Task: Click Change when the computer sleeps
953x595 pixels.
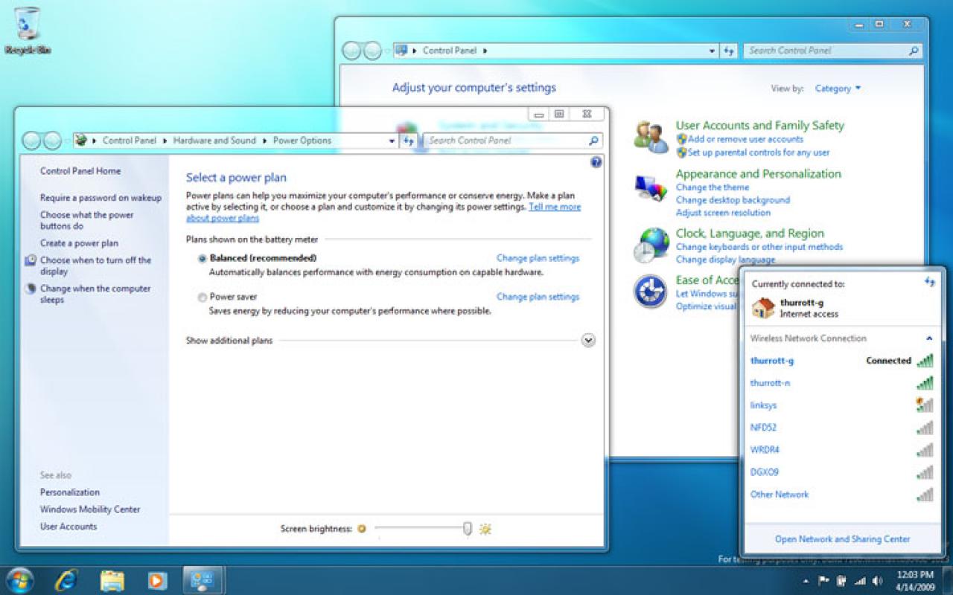Action: pyautogui.click(x=95, y=295)
